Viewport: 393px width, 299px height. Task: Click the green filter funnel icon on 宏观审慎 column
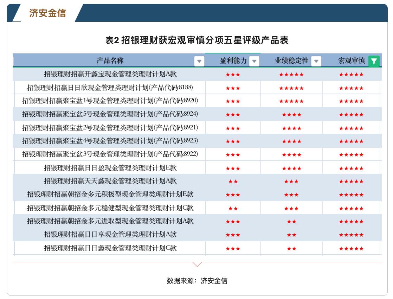[x=374, y=61]
